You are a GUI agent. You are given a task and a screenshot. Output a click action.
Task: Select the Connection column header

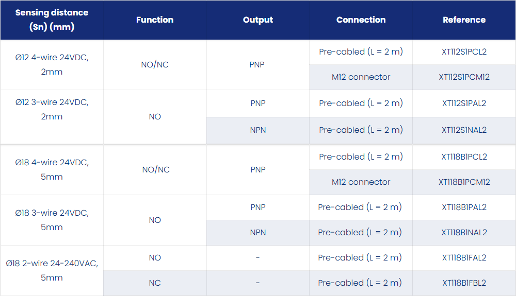(x=361, y=20)
